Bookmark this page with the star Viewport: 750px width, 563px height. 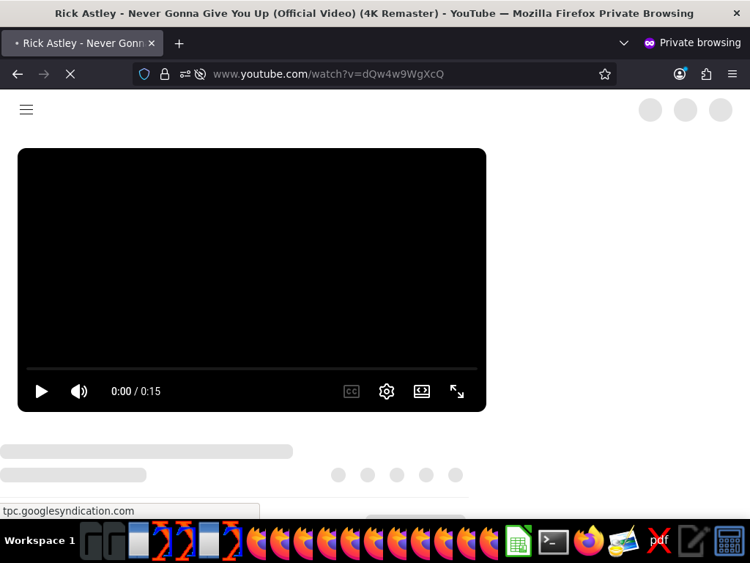[x=604, y=74]
